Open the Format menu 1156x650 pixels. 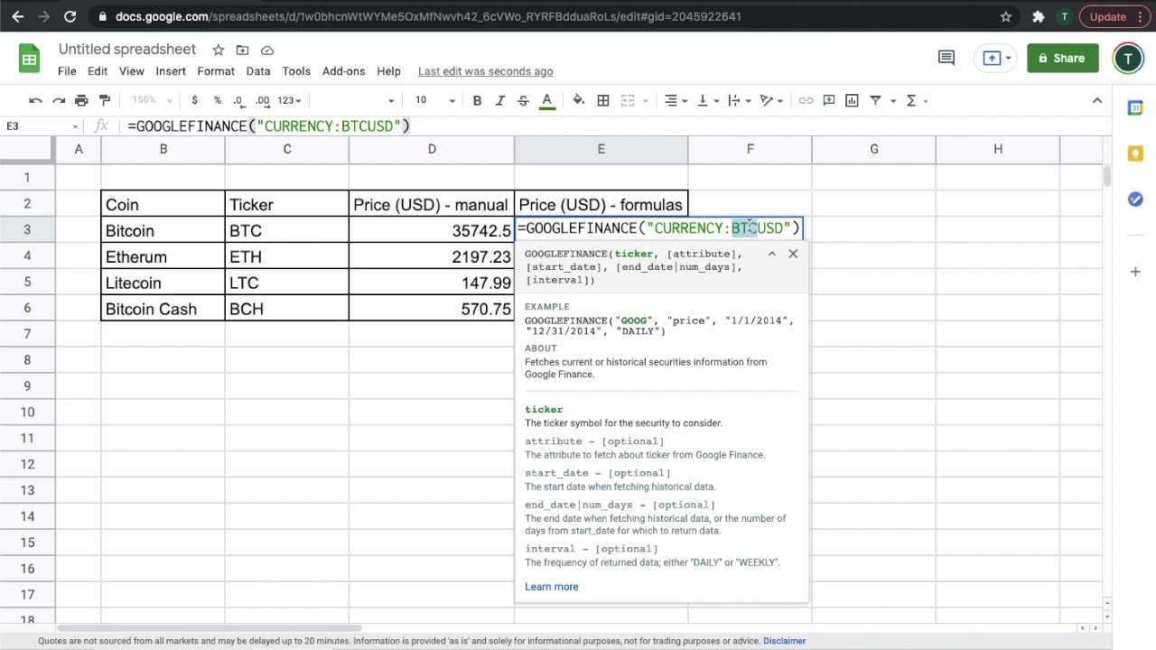point(216,71)
